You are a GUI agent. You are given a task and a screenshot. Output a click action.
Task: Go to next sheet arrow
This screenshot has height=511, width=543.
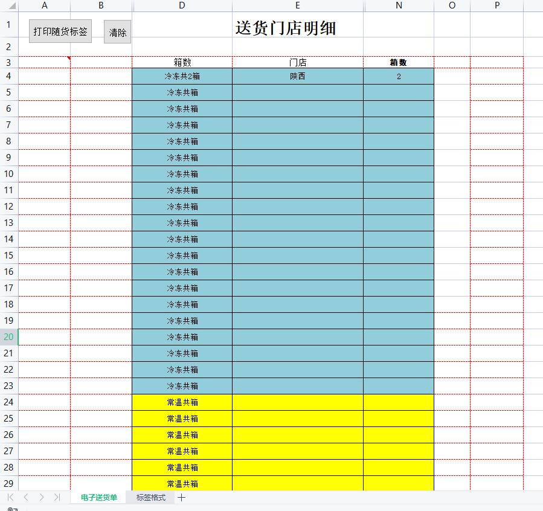(42, 498)
